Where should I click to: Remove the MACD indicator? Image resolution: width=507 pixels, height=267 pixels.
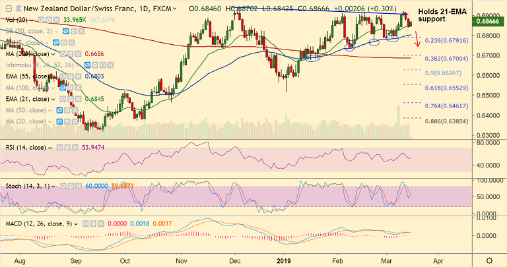click(x=101, y=223)
